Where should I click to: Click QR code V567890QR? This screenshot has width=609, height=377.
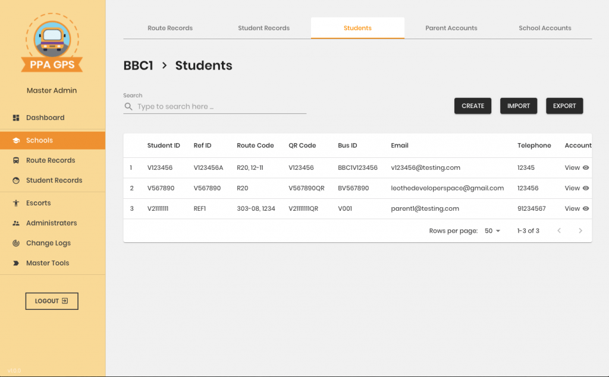(306, 188)
